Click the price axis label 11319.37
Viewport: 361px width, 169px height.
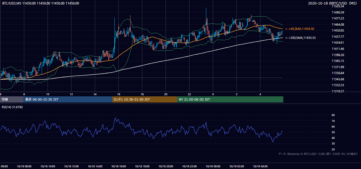click(338, 91)
